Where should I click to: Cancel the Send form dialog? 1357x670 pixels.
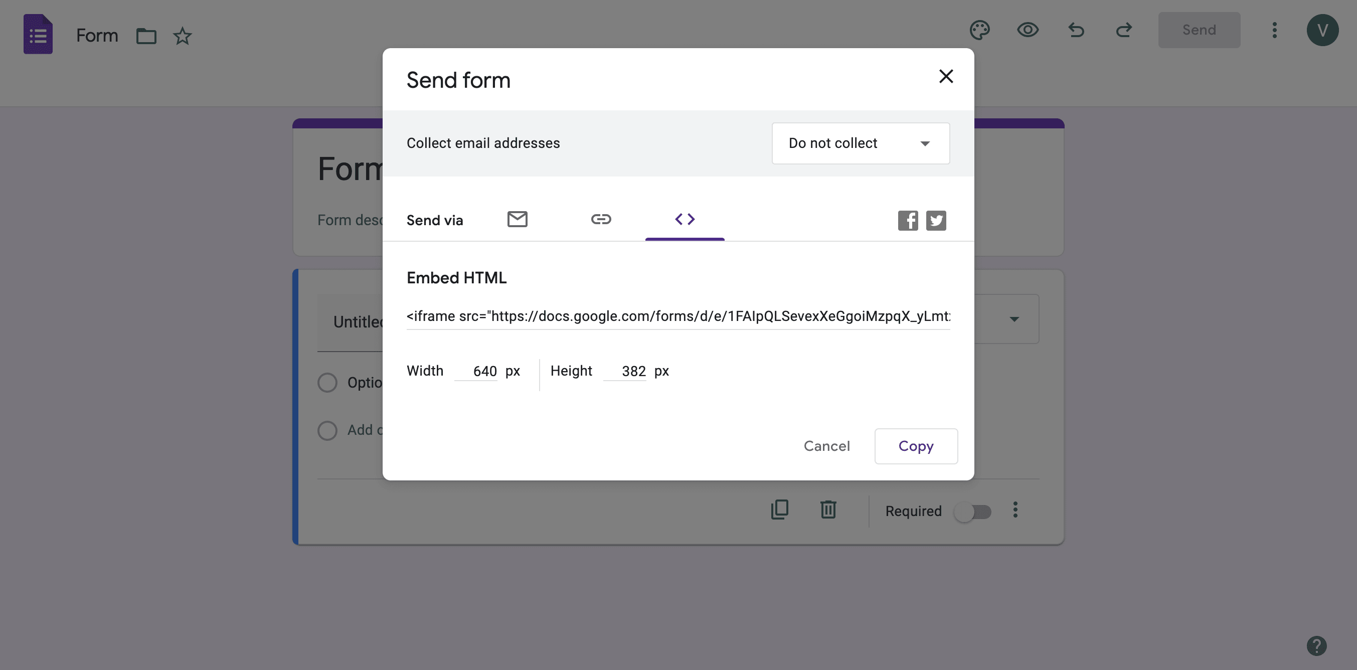tap(826, 446)
